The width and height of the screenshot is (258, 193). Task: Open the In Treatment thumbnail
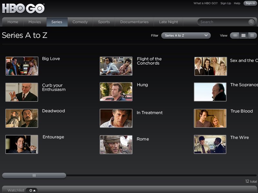tap(116, 118)
